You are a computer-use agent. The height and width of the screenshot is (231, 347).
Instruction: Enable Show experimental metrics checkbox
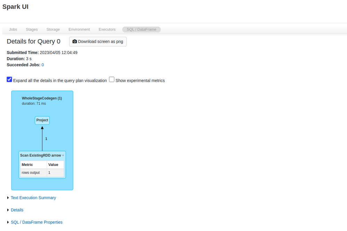111,80
